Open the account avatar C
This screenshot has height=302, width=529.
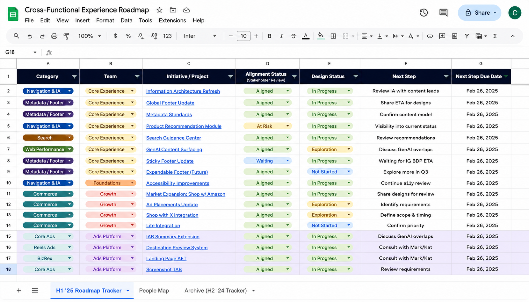point(515,13)
